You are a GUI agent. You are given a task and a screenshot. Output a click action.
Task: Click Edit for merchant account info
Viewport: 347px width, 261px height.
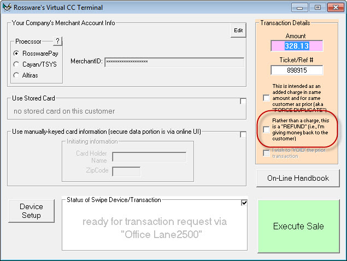click(x=238, y=31)
